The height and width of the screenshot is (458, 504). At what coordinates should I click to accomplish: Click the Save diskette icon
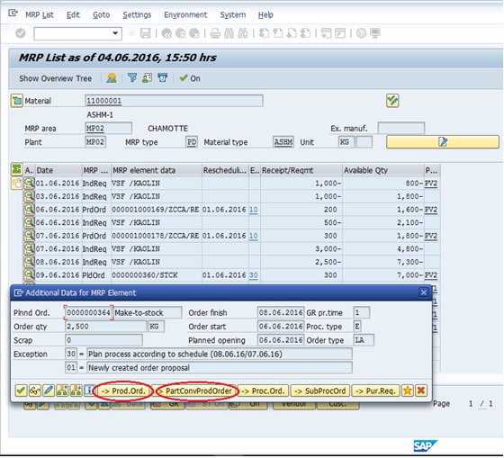[145, 33]
